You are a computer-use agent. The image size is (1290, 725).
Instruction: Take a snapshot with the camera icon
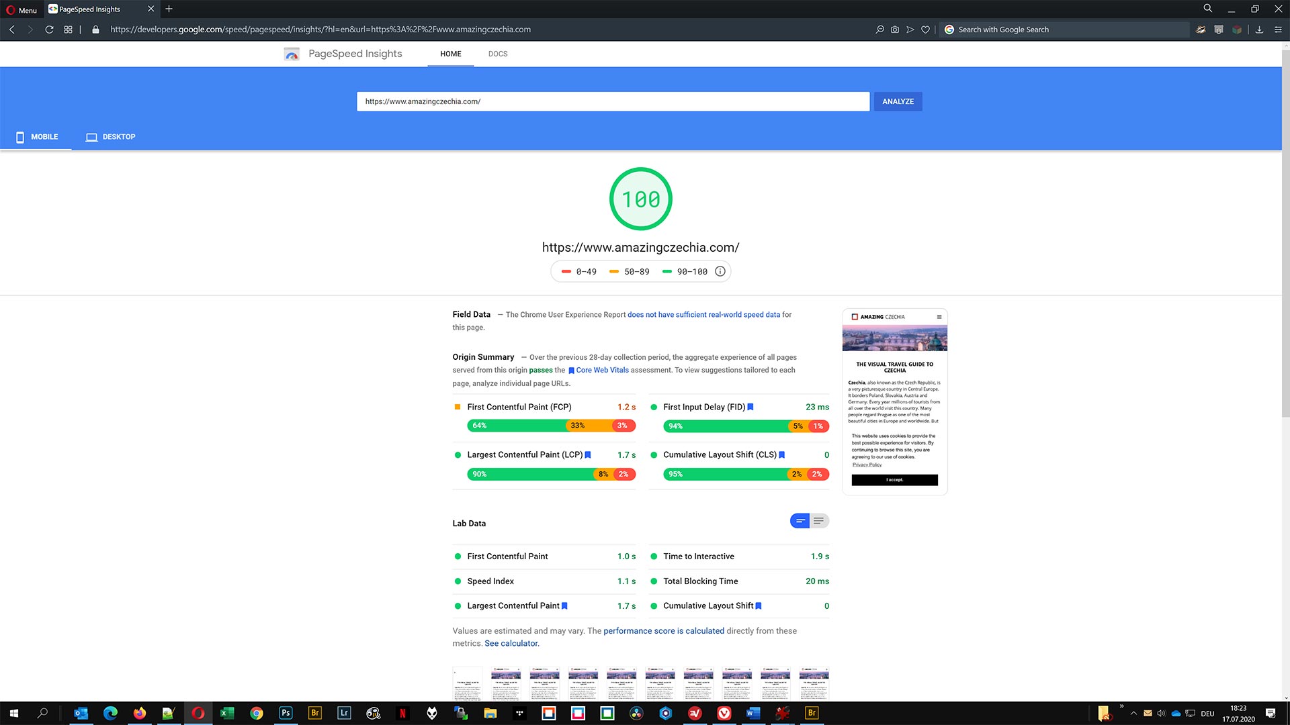pos(895,30)
